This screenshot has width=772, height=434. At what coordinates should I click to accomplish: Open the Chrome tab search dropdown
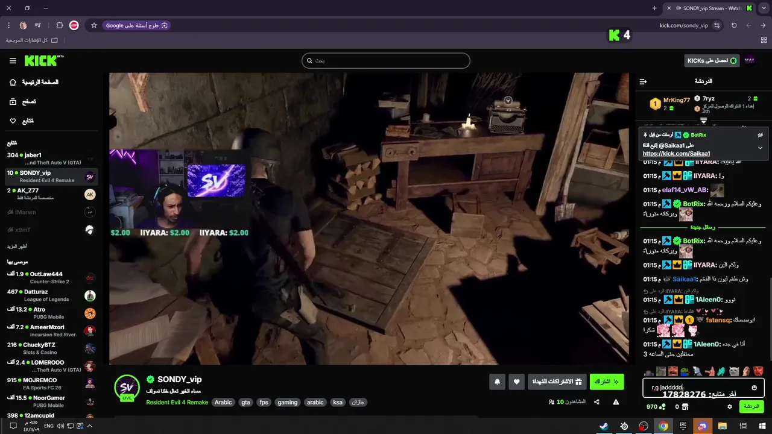click(764, 8)
